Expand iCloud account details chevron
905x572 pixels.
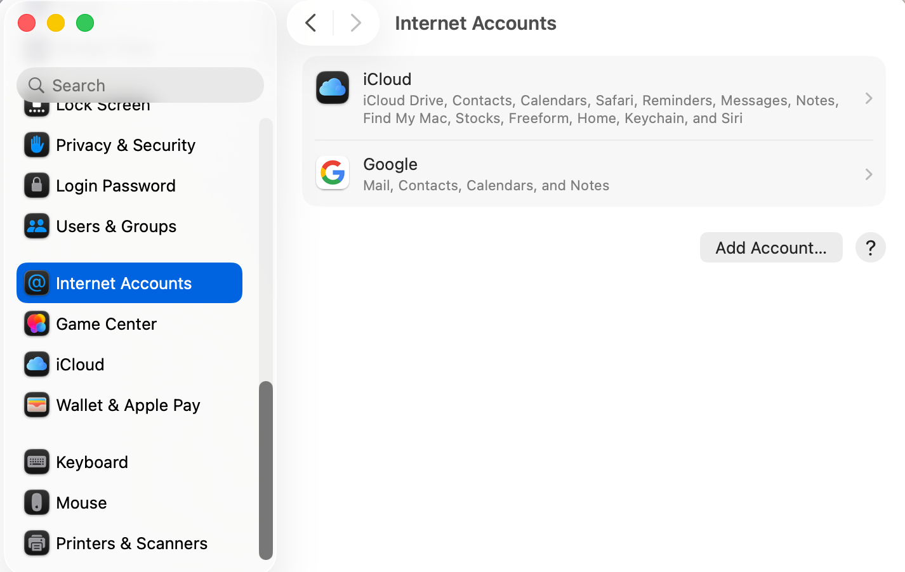[x=868, y=98]
